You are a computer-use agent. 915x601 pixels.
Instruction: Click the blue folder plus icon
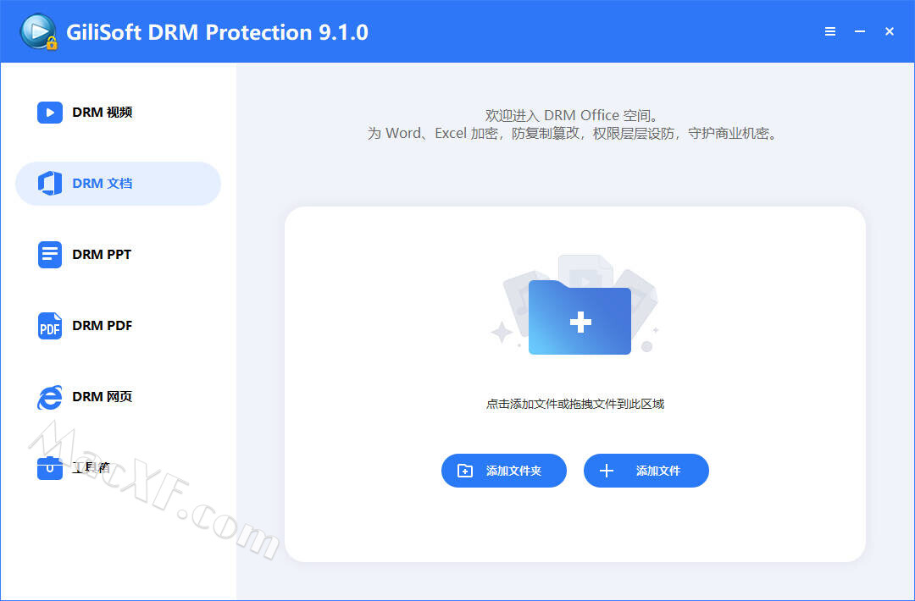(x=579, y=317)
